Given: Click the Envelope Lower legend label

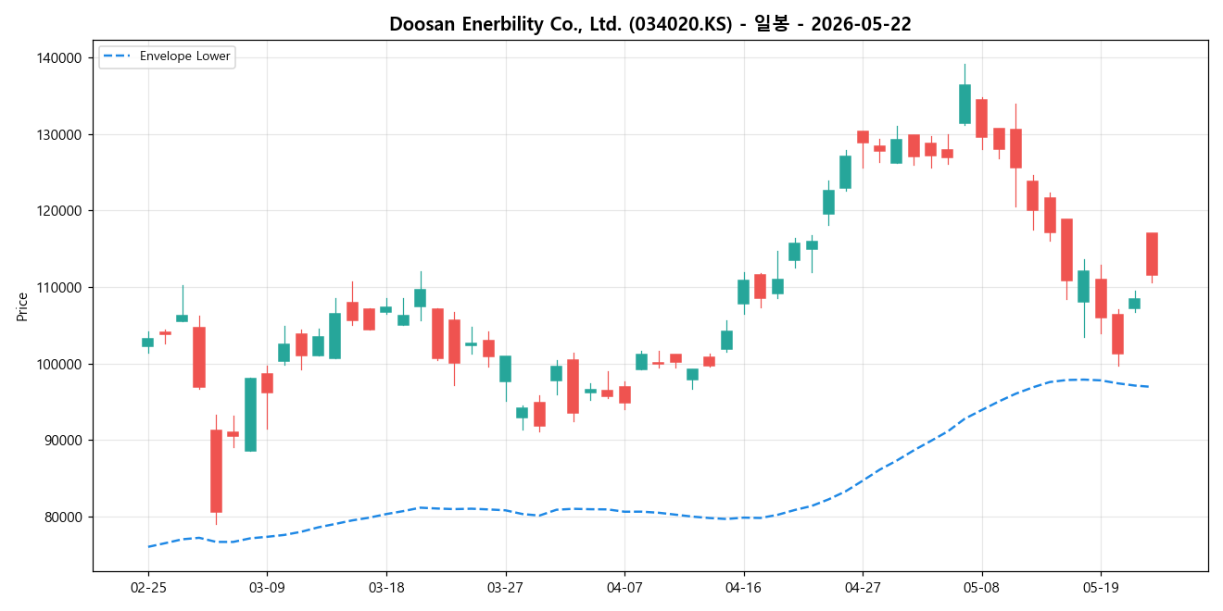Looking at the screenshot, I should (185, 56).
